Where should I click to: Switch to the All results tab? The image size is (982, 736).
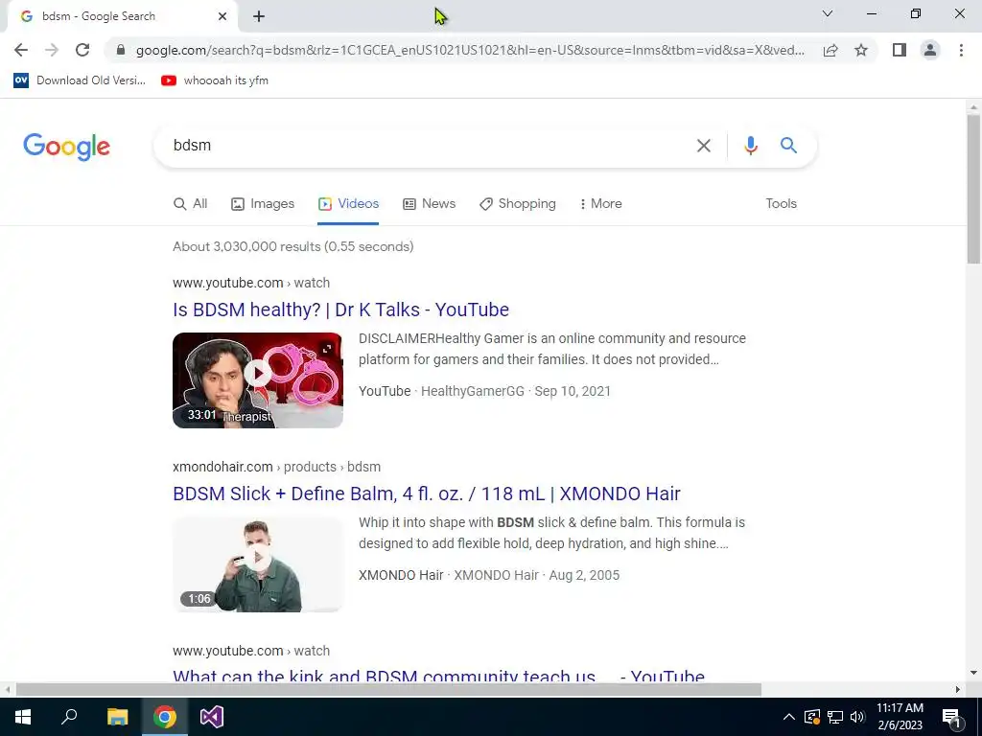191,203
